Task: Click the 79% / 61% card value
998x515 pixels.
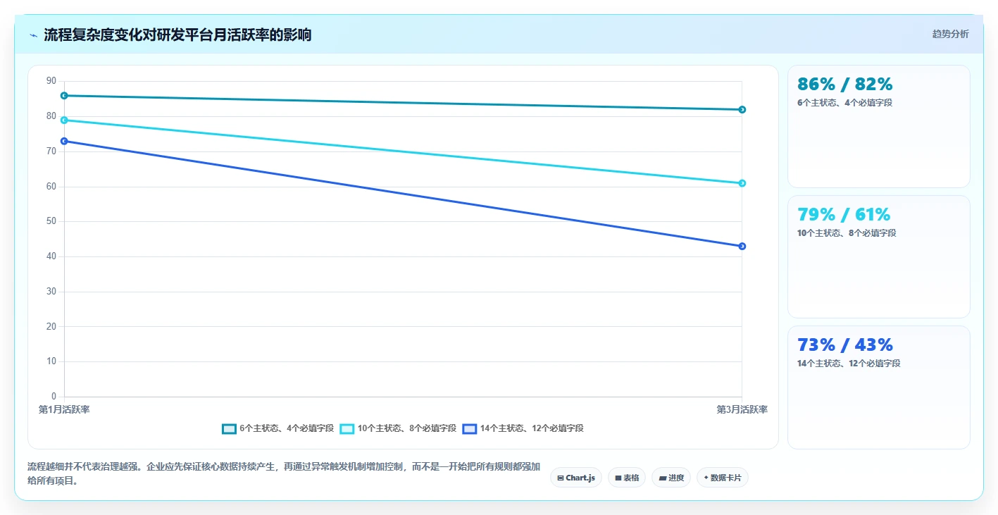Action: click(x=844, y=215)
